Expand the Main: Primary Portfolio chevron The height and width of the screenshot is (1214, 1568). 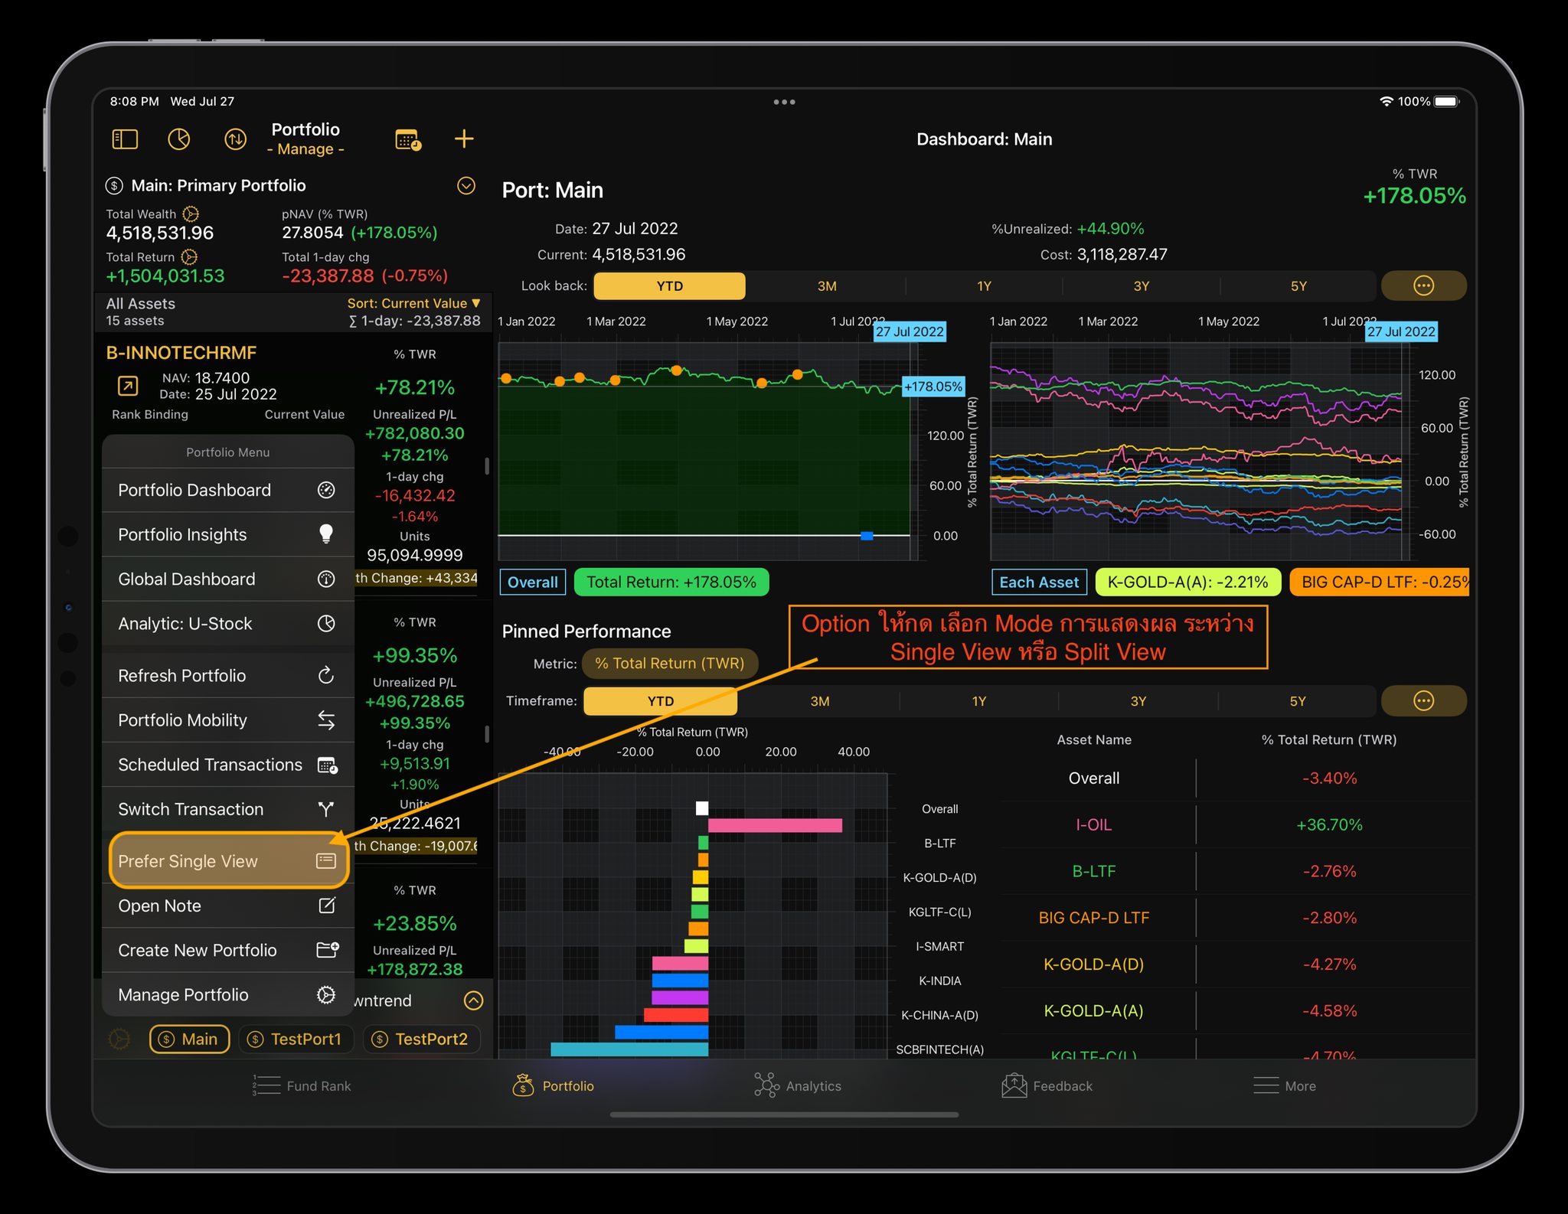point(465,185)
